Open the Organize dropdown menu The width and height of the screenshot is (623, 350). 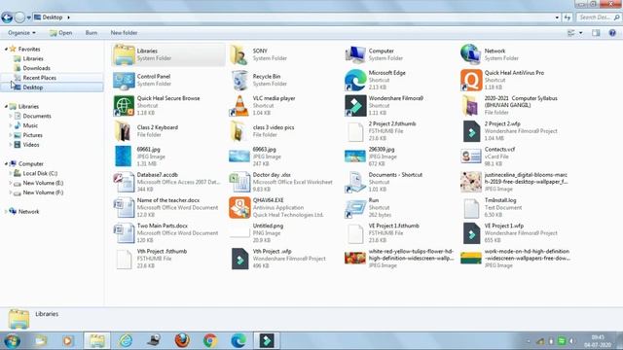(21, 33)
